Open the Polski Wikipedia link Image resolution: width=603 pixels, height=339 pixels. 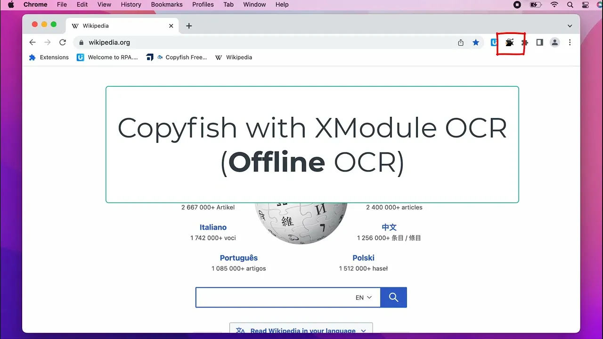tap(364, 258)
